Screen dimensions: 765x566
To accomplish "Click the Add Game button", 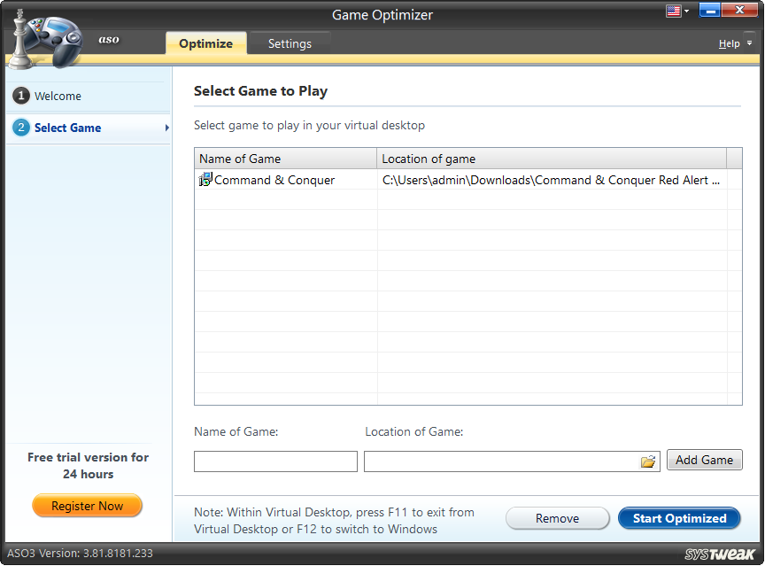I will tap(704, 460).
